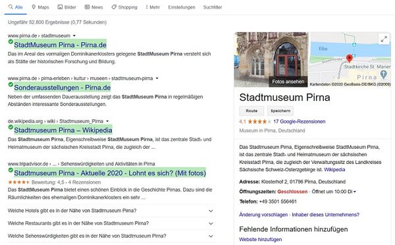Open dropdown arrow next to stadtmuseum-pirna URL
Image resolution: width=395 pixels, height=245 pixels.
[x=157, y=78]
